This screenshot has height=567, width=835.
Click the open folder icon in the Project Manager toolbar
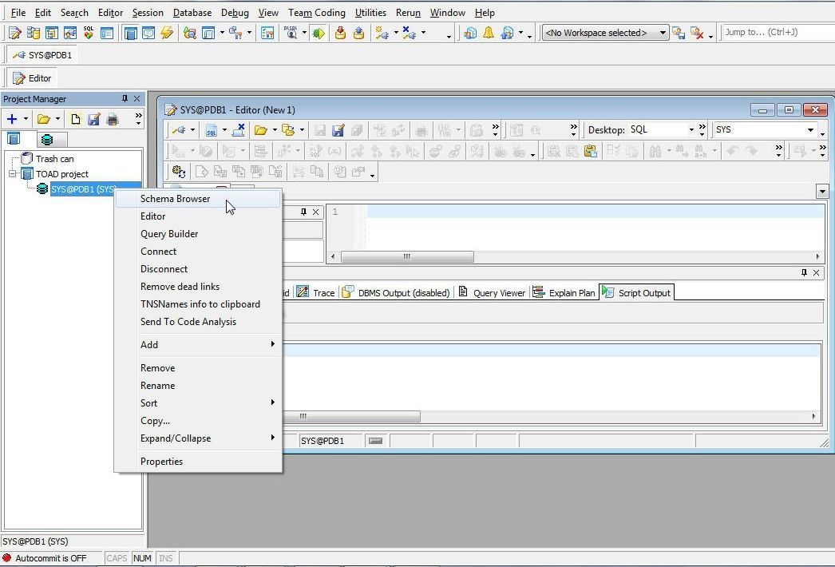tap(44, 119)
